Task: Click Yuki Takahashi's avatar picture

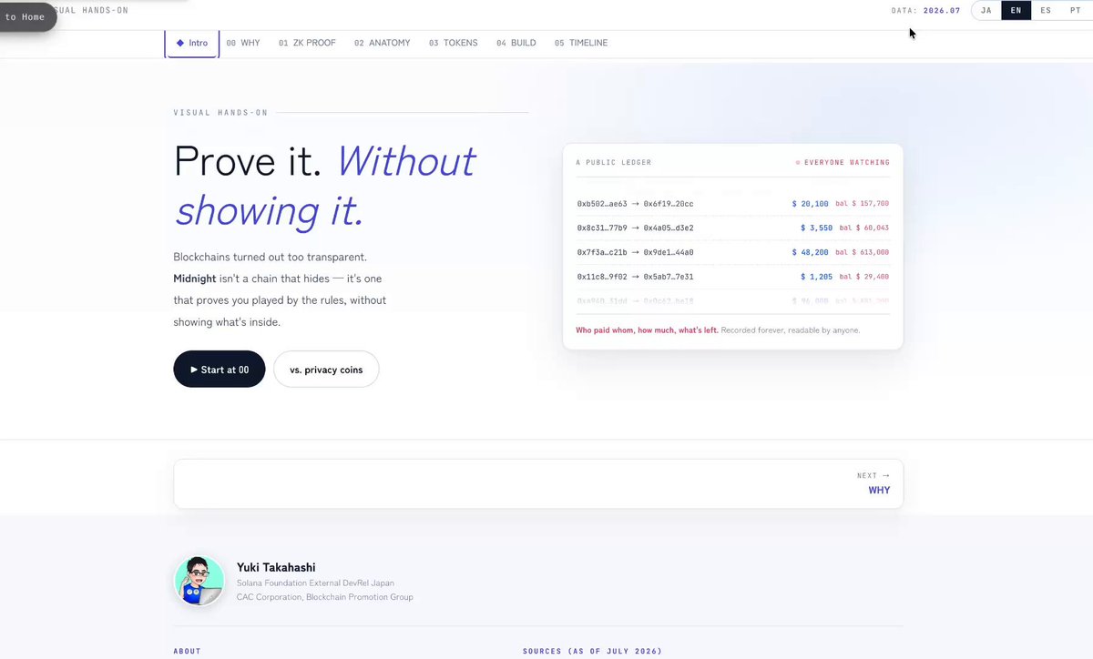Action: (x=199, y=581)
